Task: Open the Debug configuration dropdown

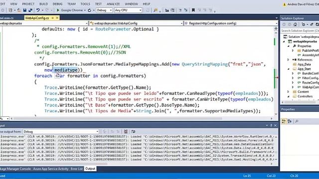Action: tap(104, 10)
